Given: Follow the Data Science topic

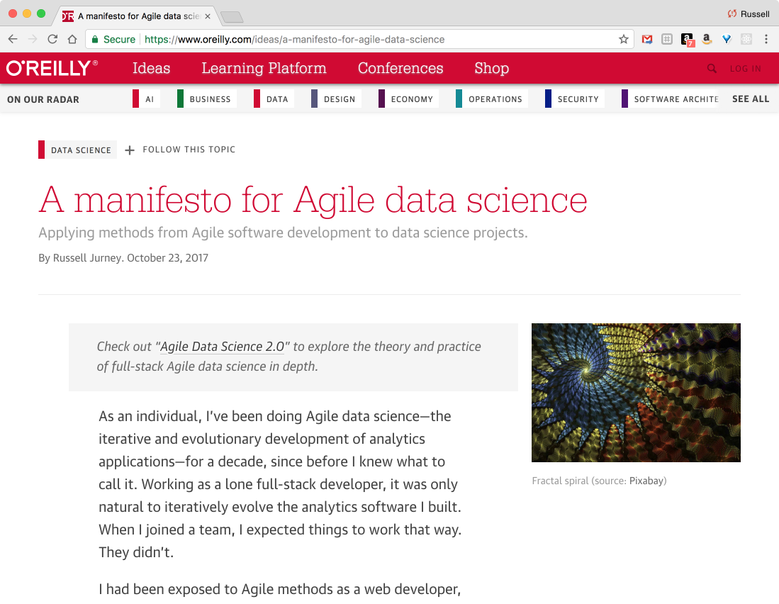Looking at the screenshot, I should tap(179, 150).
